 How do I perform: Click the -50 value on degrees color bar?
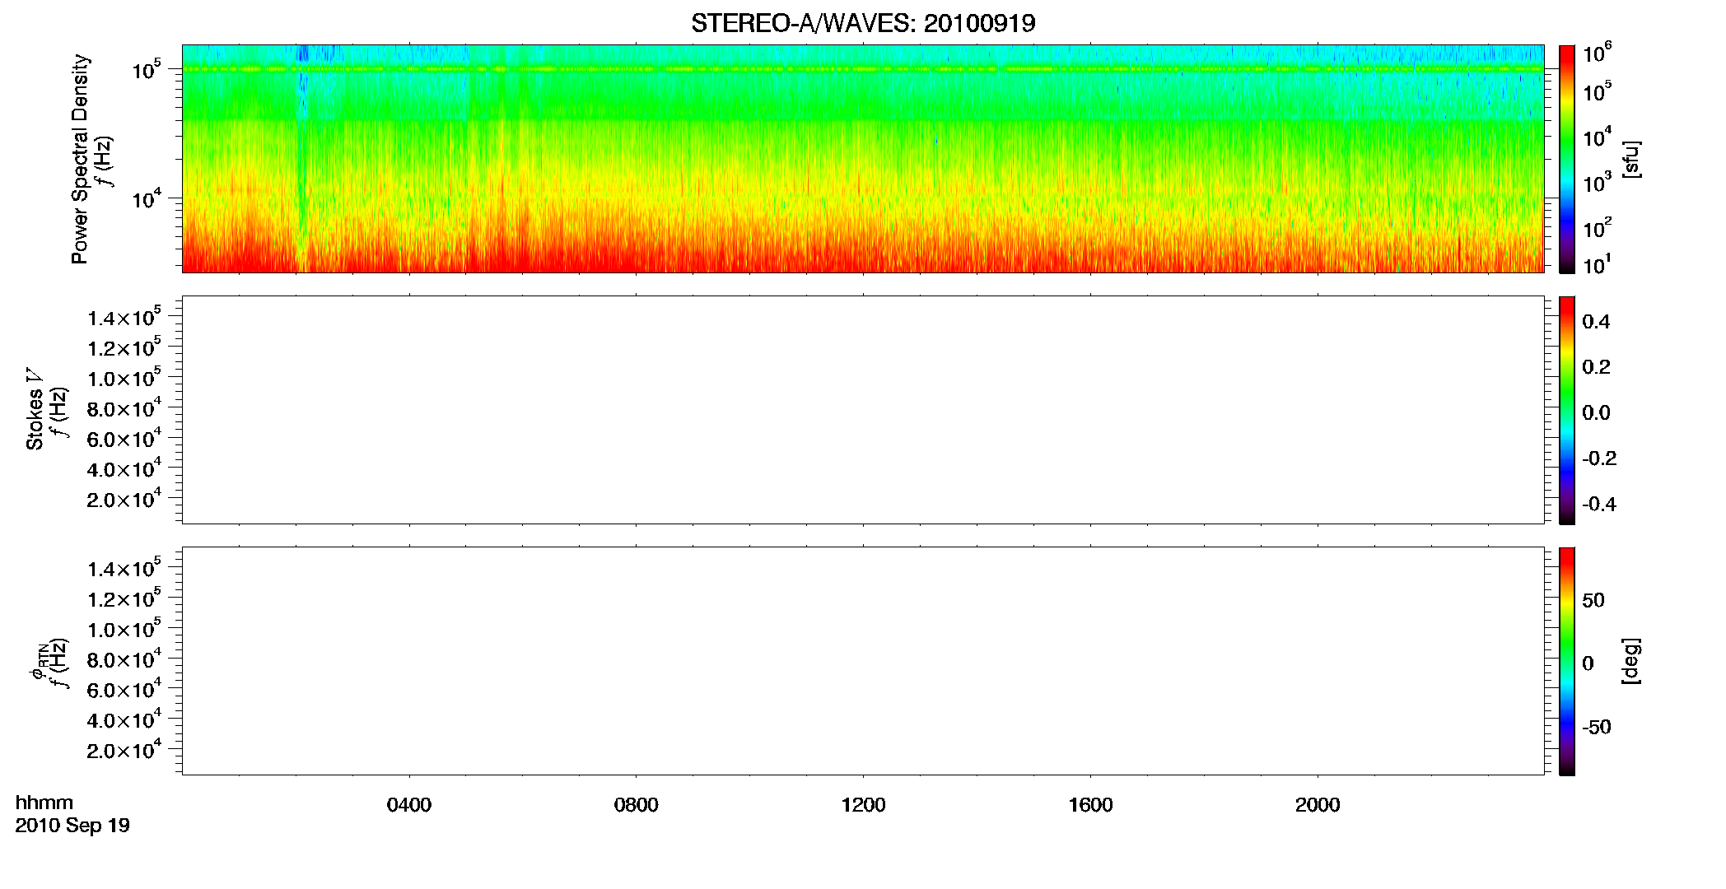point(1597,728)
